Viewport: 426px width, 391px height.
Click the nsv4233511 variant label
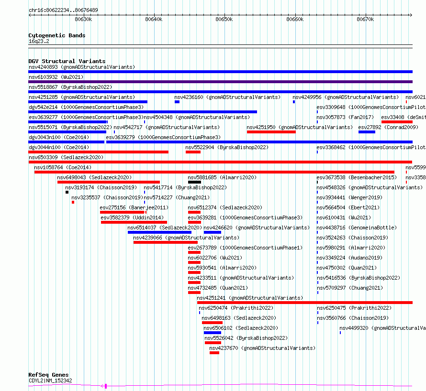point(241,278)
